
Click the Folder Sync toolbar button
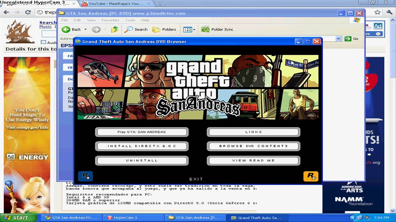217,29
